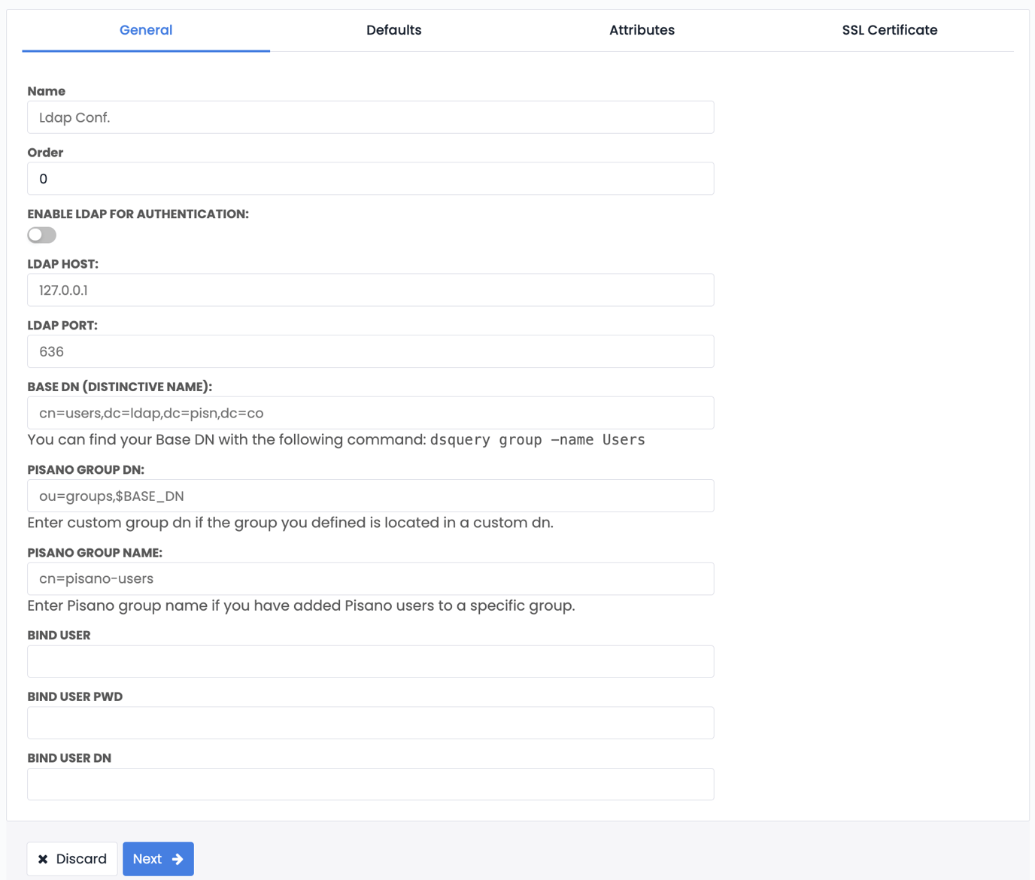Click the Pisano Group Name field
Image resolution: width=1035 pixels, height=880 pixels.
coord(370,578)
